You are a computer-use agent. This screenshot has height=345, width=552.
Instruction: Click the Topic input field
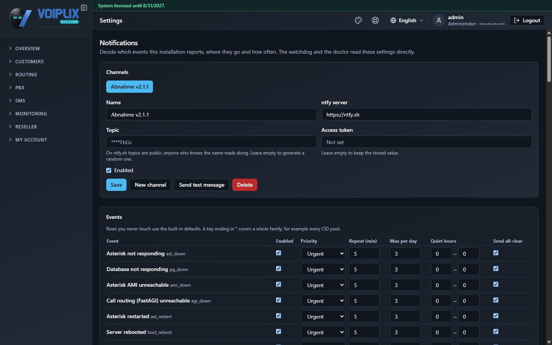[x=211, y=142]
